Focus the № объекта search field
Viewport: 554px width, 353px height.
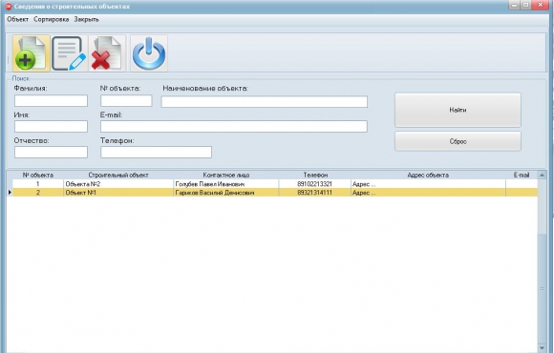pos(126,100)
